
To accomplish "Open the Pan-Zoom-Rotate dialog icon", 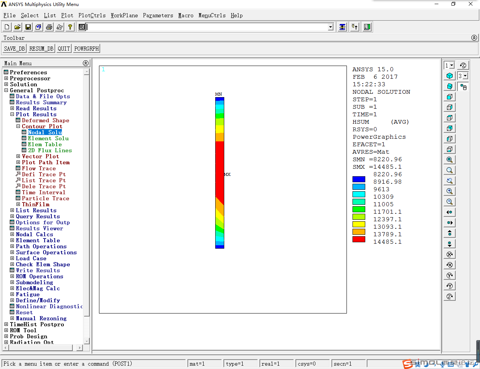I will (39, 27).
